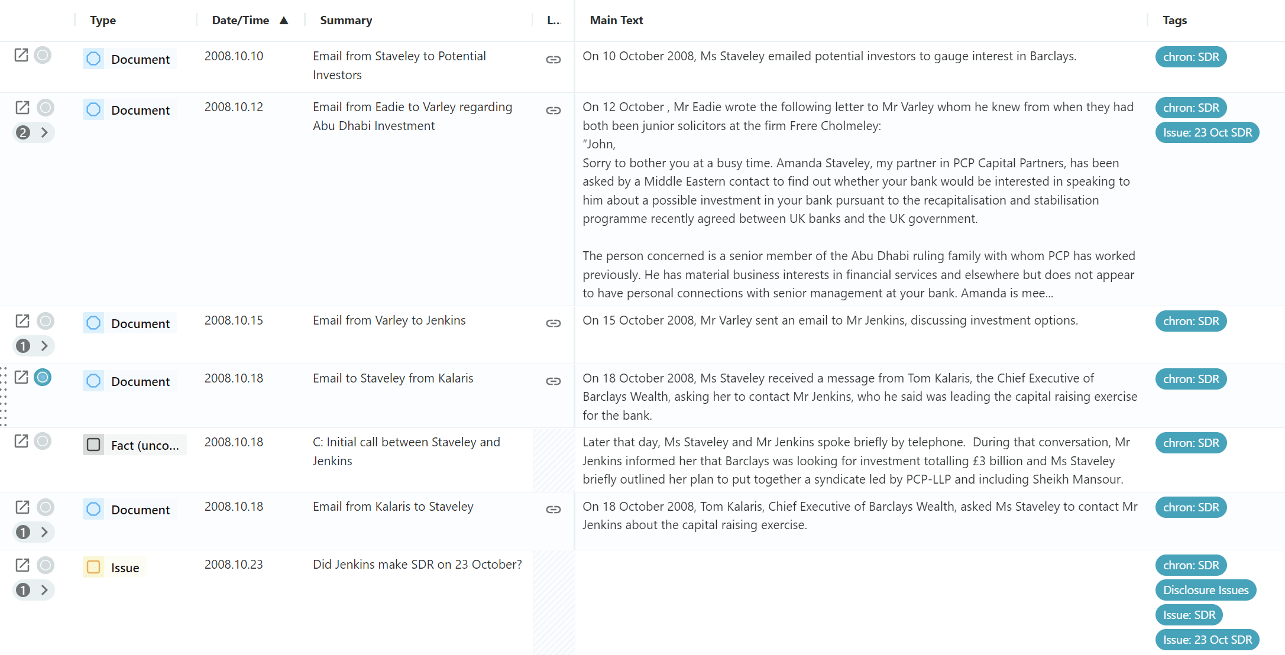Click link icon for Varley to Jenkins email

pyautogui.click(x=554, y=323)
